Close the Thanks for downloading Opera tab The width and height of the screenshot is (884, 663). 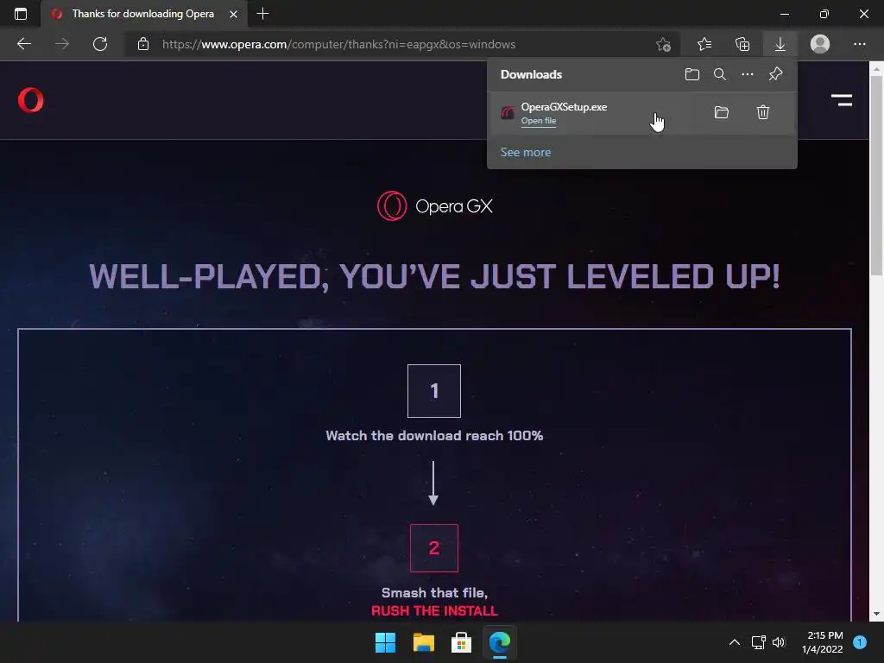pyautogui.click(x=233, y=14)
